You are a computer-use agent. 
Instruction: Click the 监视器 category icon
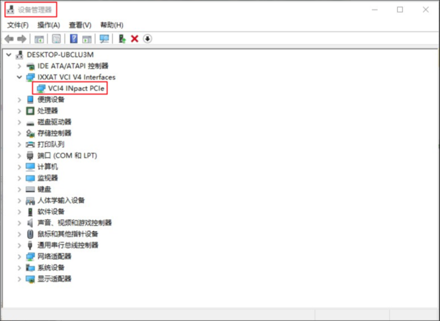pyautogui.click(x=30, y=178)
